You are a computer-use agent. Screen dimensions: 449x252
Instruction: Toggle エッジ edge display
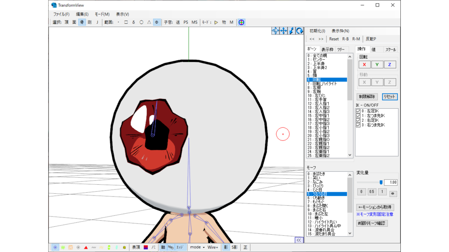(x=180, y=247)
